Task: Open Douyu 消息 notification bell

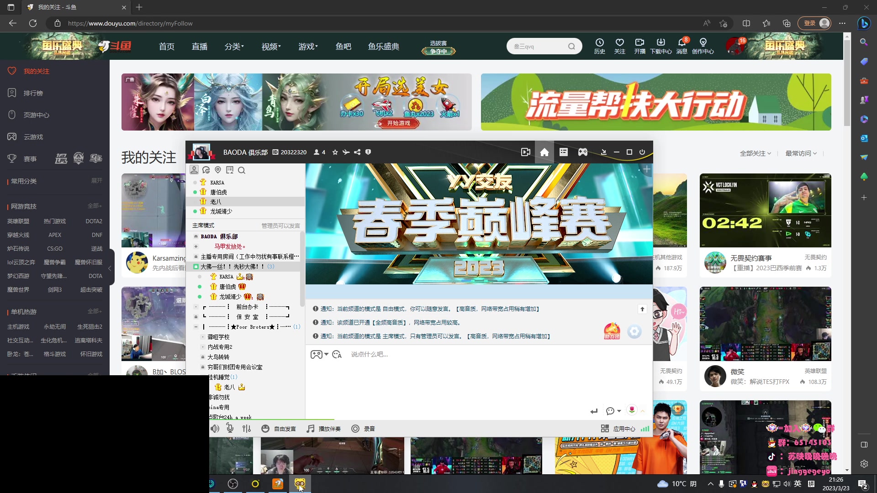Action: [682, 46]
